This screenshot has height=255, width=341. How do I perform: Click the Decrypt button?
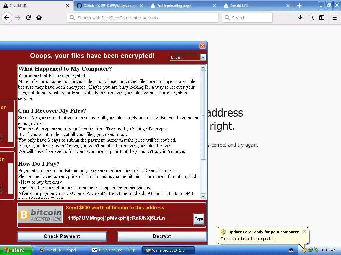[x=162, y=236]
